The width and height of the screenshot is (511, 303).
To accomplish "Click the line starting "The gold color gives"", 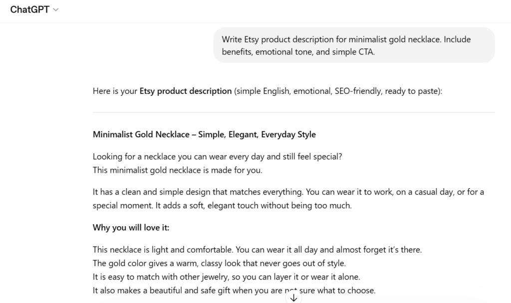I will 219,263.
